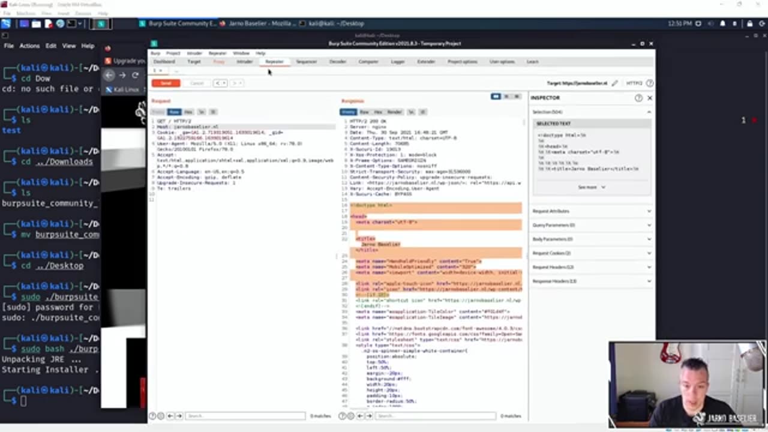Switch to the Target tab

click(194, 62)
